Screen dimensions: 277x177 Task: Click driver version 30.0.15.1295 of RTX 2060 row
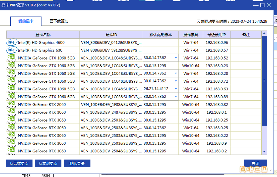click(155, 104)
